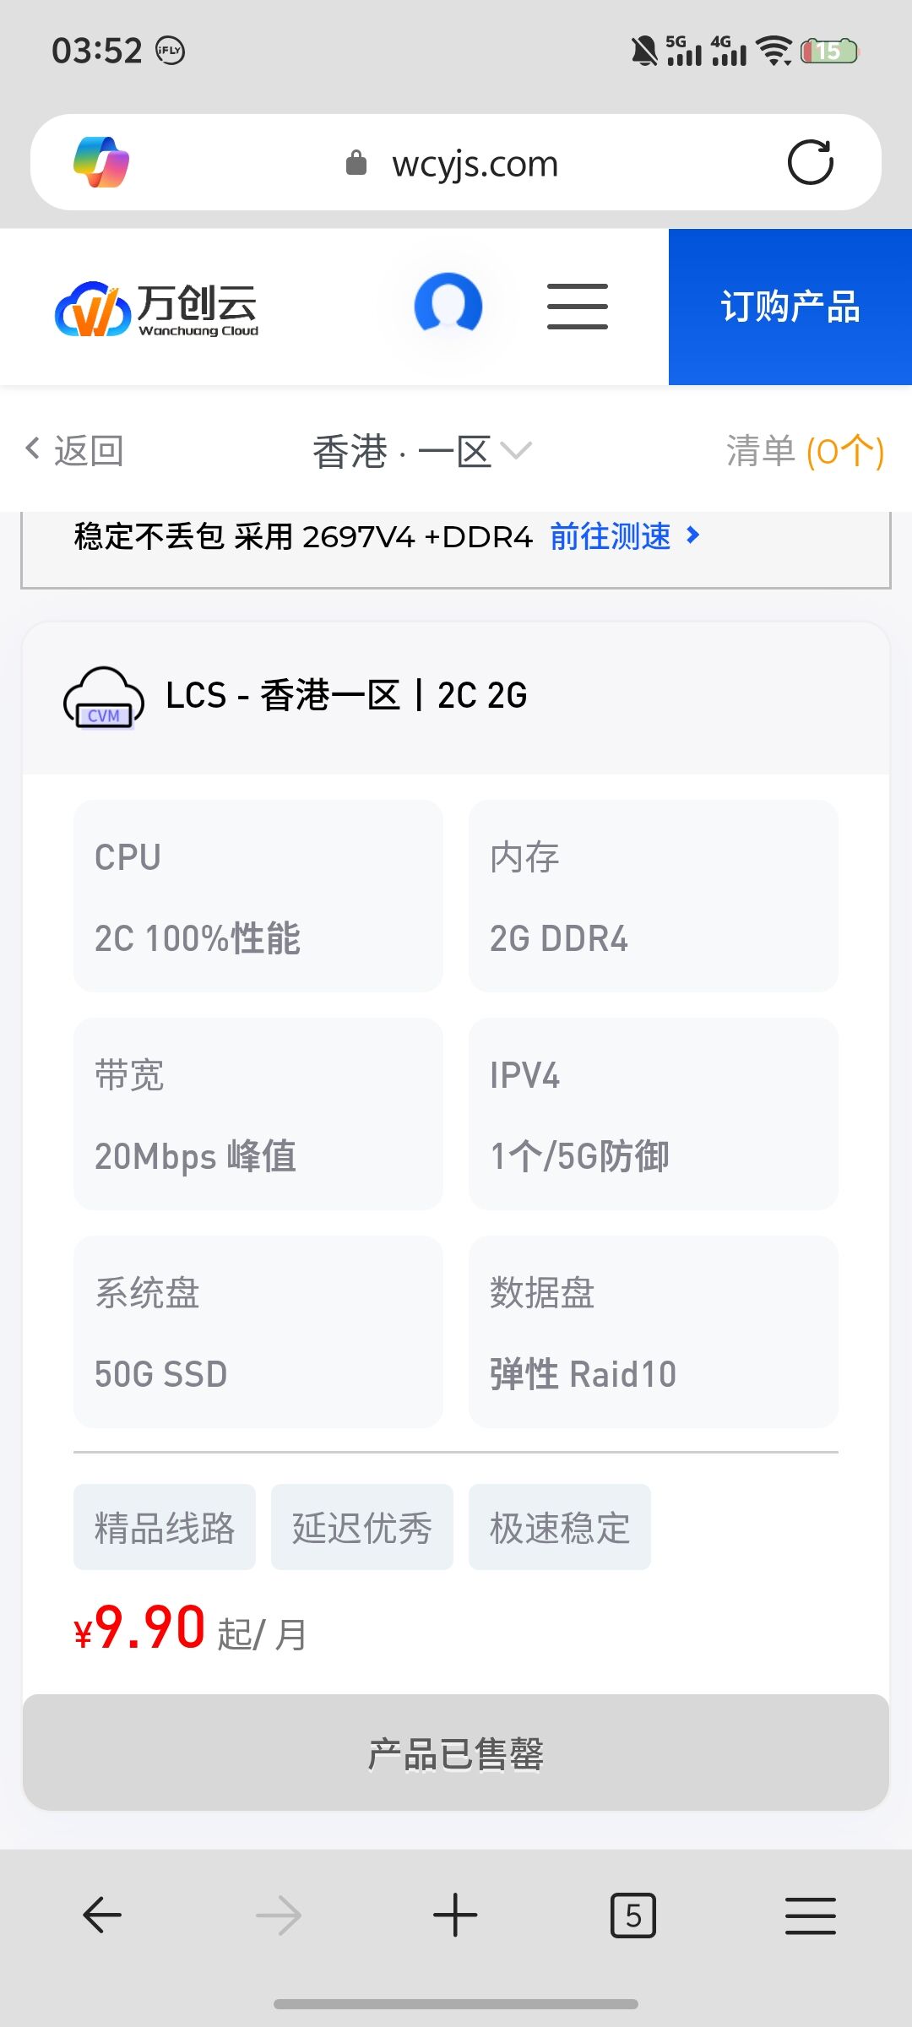Click the CVM cloud icon
This screenshot has width=912, height=2027.
point(104,698)
